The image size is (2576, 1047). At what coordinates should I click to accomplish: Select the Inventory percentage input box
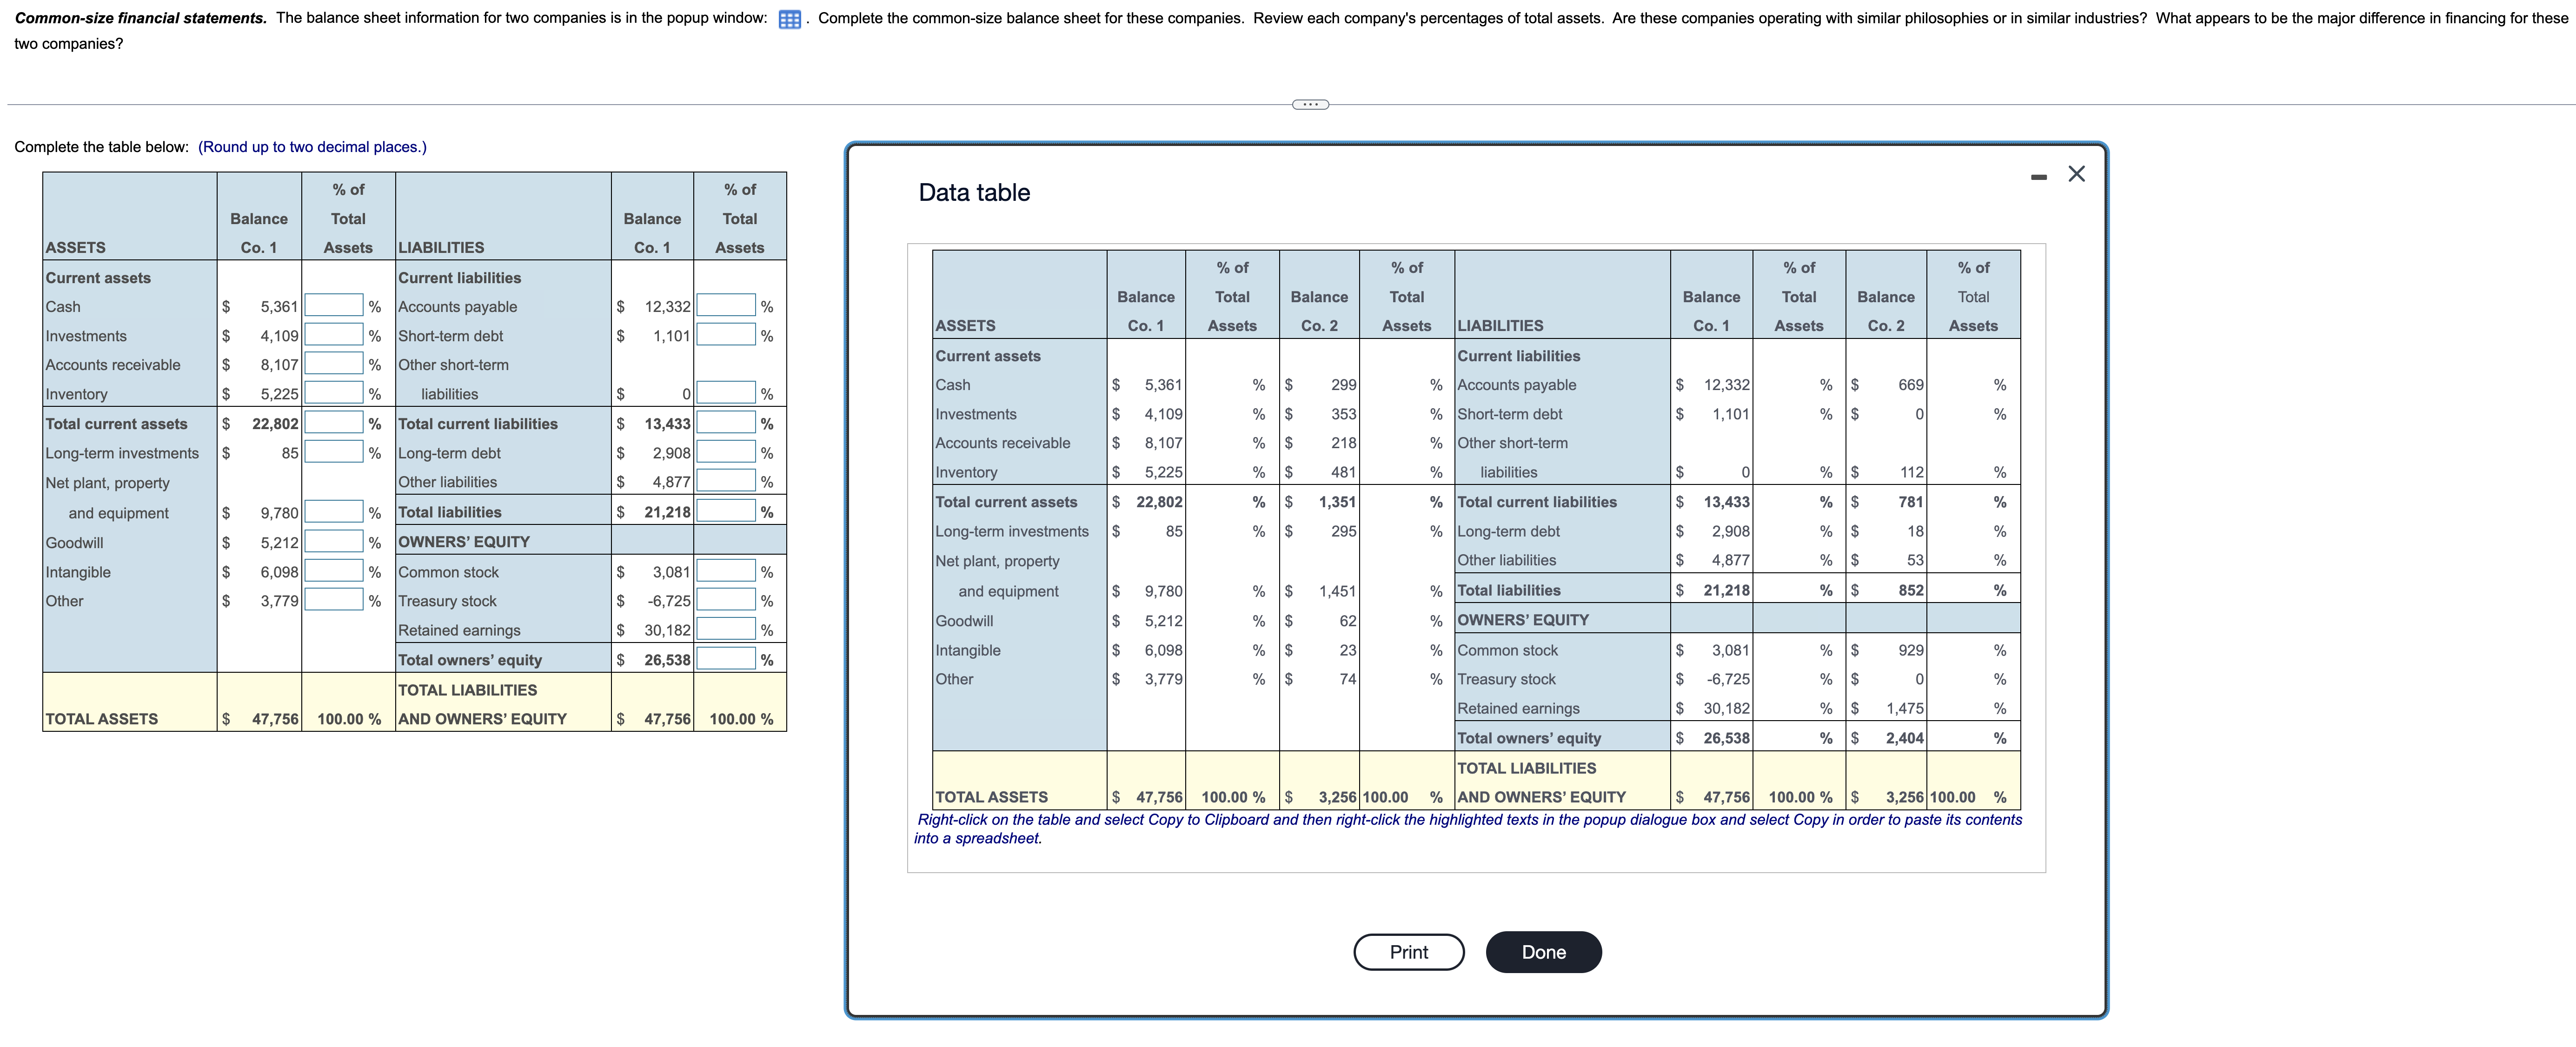pyautogui.click(x=333, y=393)
